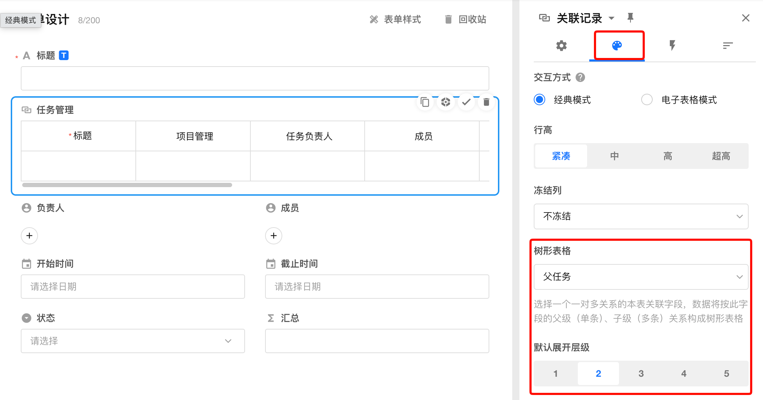Click the 关联记录 link icon in panel header

point(544,18)
